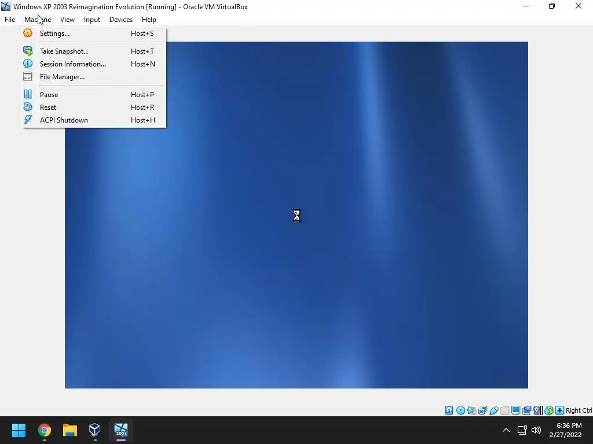
Task: Click the Settings gear icon in menu
Action: 28,33
